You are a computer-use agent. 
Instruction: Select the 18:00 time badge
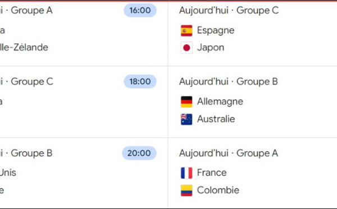click(140, 81)
